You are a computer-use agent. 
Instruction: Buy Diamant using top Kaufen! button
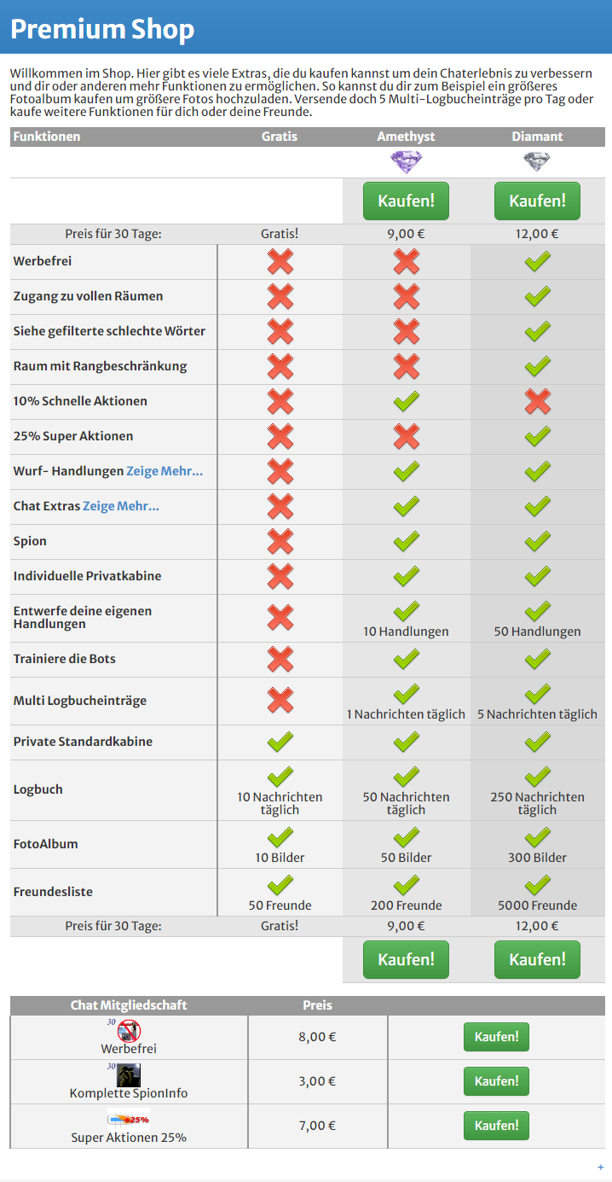pyautogui.click(x=537, y=201)
